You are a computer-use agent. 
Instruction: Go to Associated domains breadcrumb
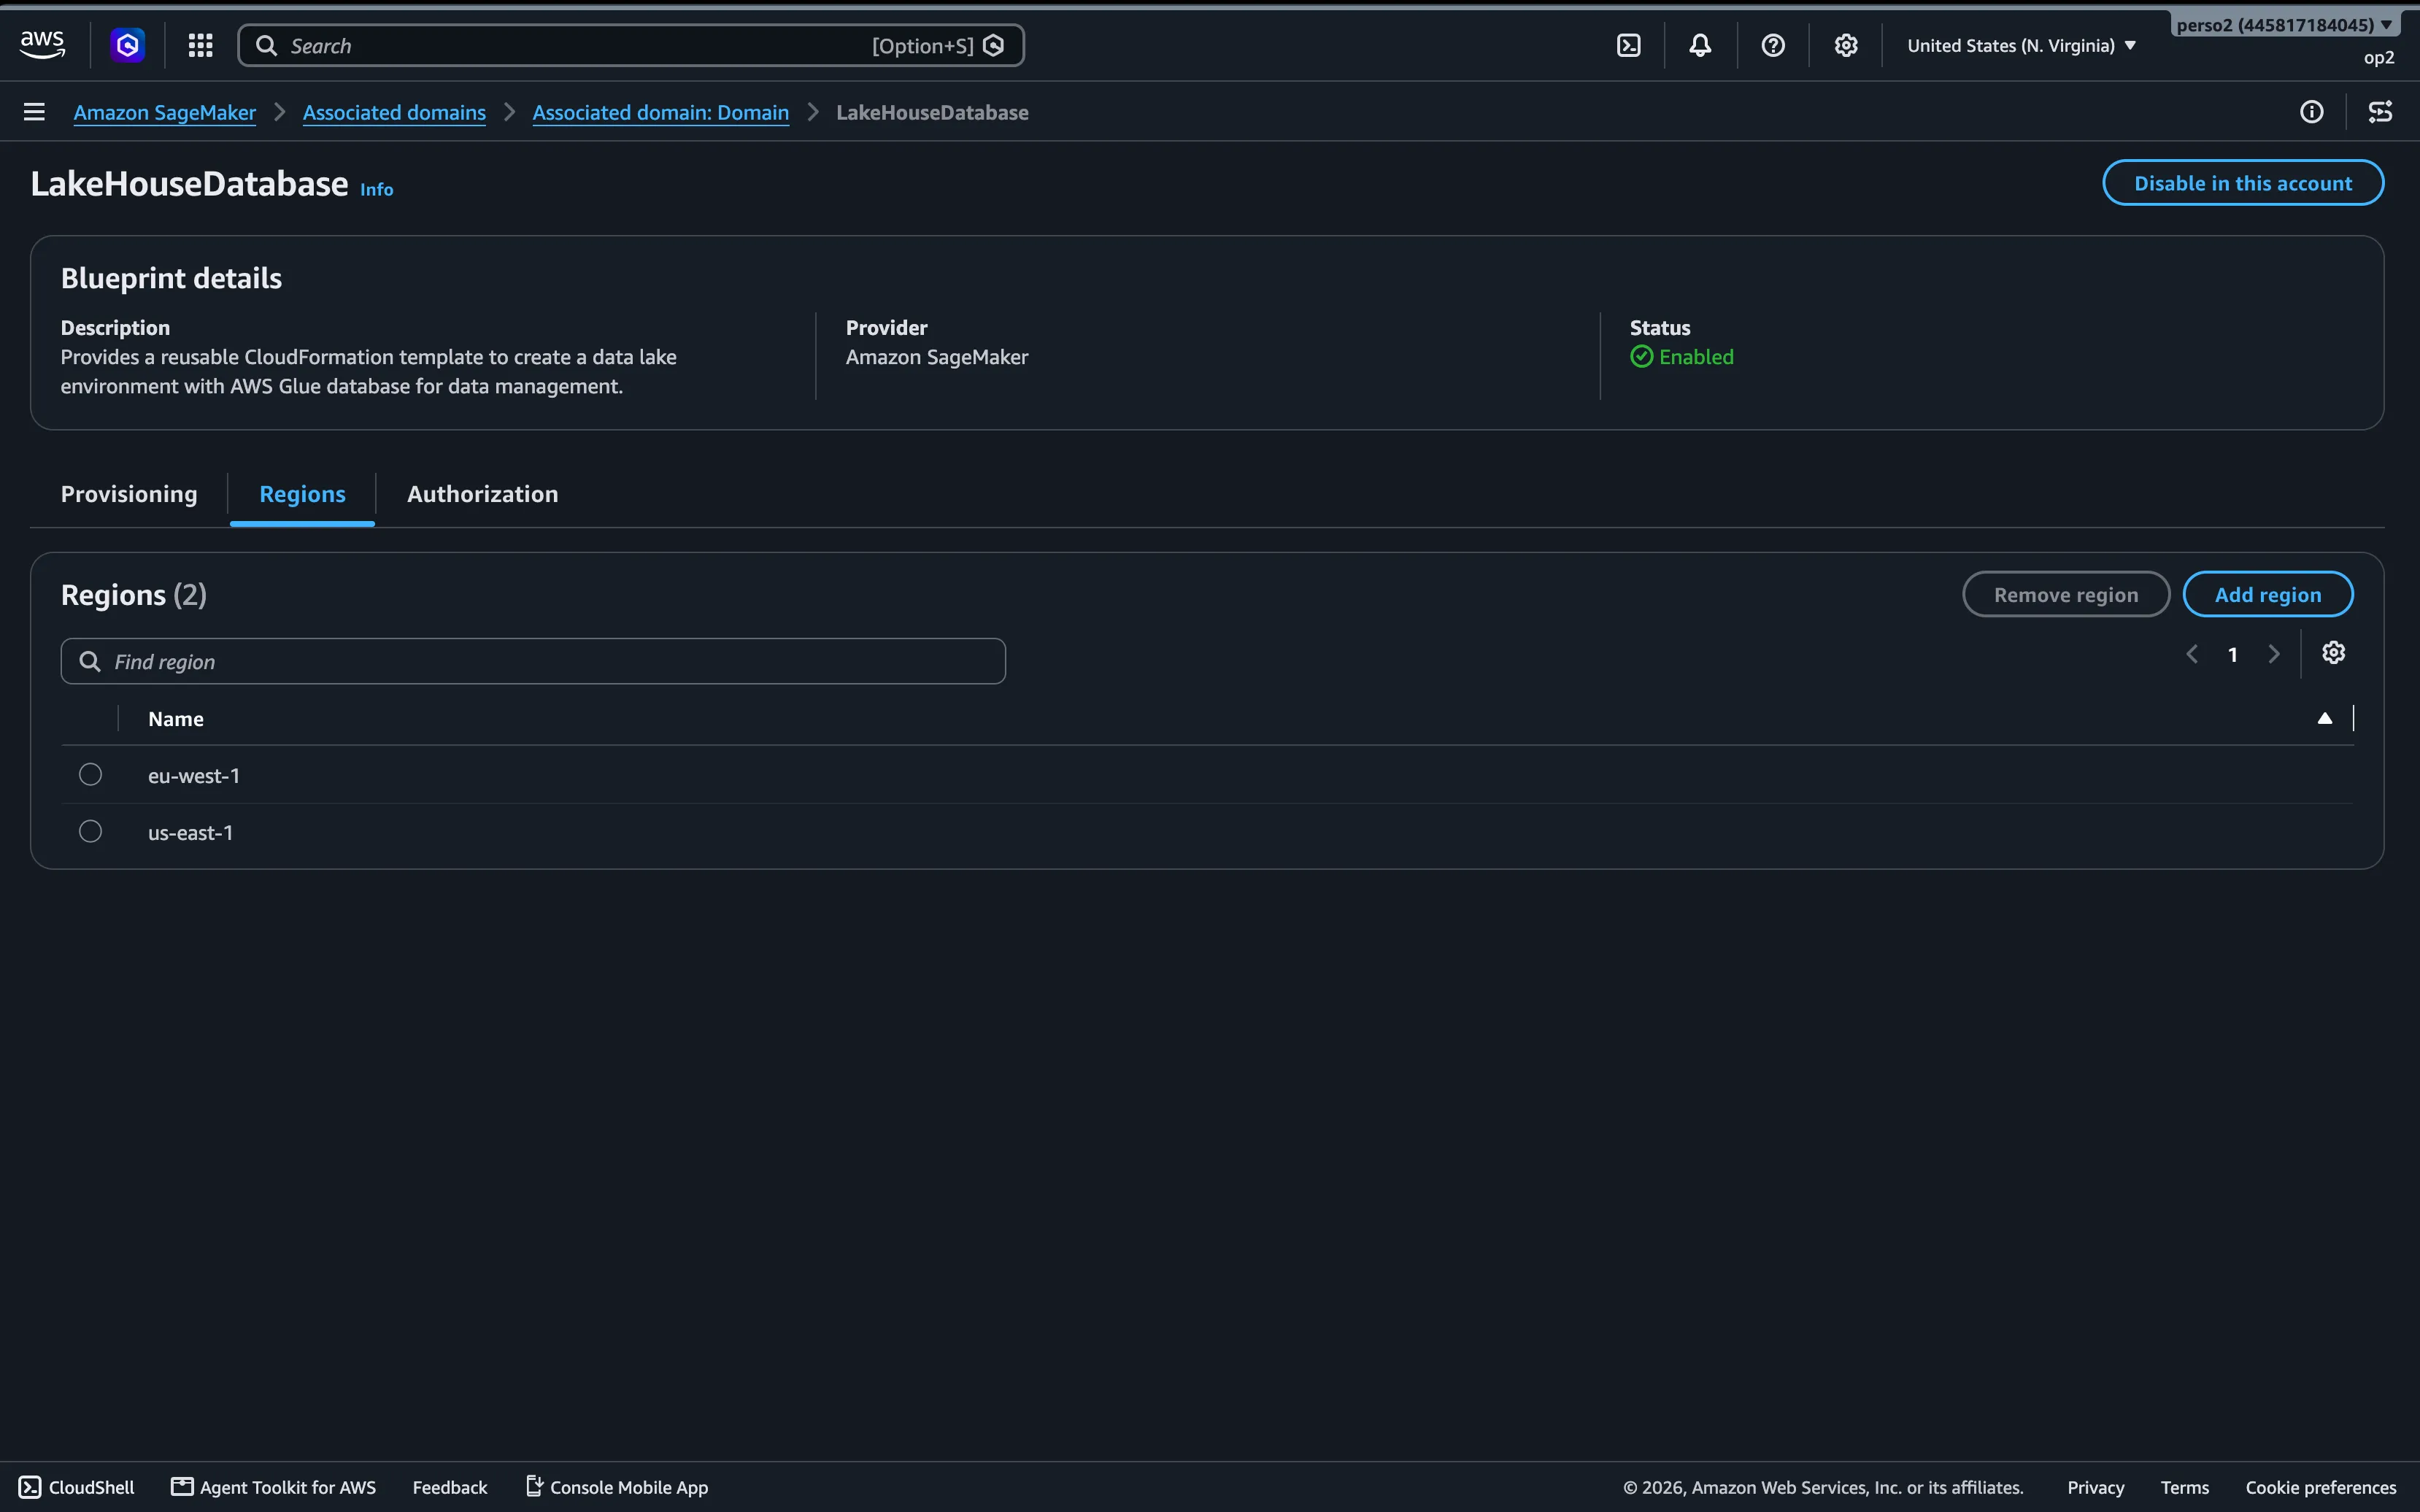tap(394, 112)
